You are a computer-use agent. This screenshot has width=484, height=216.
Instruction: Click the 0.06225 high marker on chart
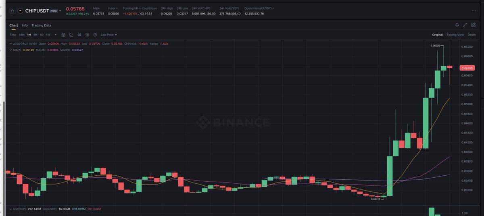[435, 46]
